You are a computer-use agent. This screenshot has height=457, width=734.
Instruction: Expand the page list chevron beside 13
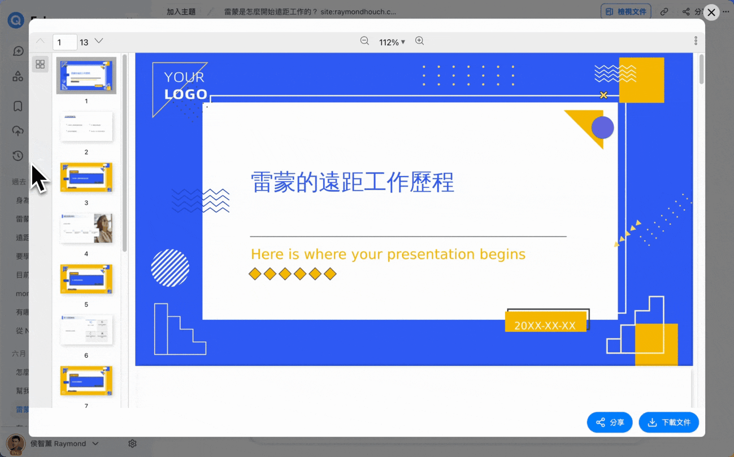click(99, 41)
